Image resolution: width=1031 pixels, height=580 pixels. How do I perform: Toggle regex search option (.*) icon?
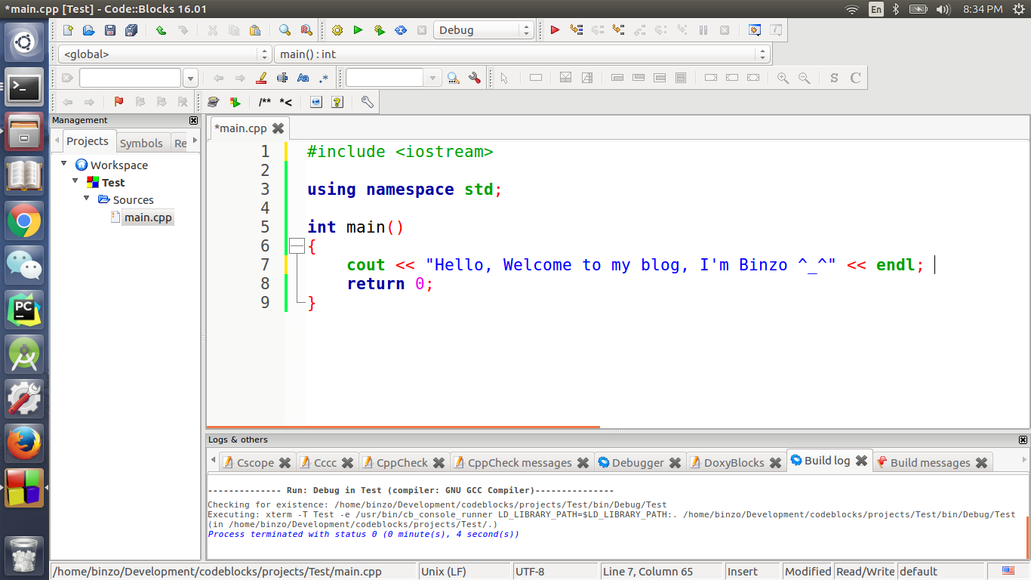click(x=324, y=78)
